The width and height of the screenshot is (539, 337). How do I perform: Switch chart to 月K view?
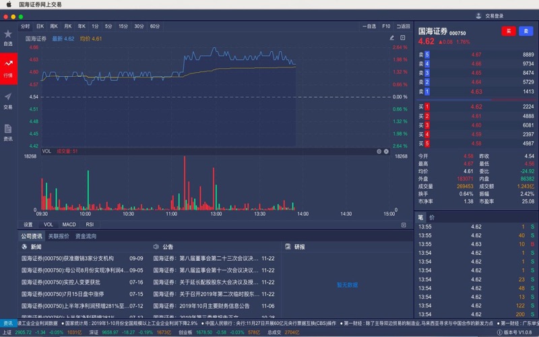click(x=68, y=26)
